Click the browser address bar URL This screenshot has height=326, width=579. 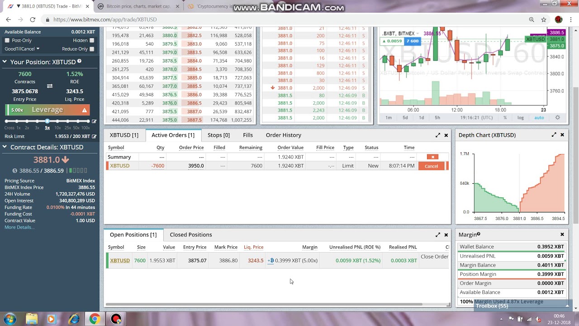click(105, 19)
